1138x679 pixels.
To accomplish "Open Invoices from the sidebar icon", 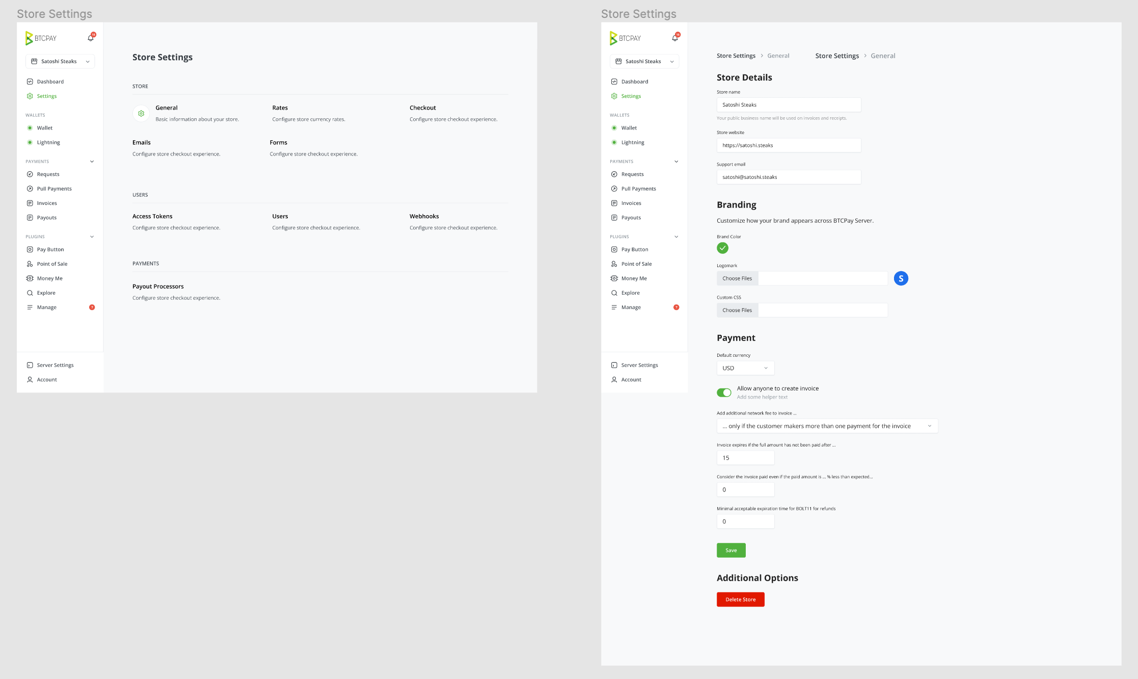I will 30,203.
